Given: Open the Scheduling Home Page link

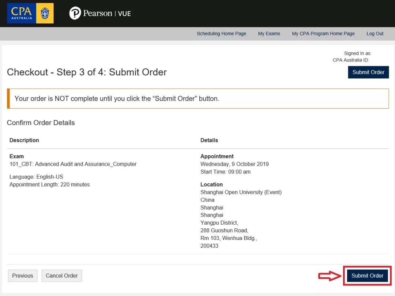Looking at the screenshot, I should tap(221, 34).
